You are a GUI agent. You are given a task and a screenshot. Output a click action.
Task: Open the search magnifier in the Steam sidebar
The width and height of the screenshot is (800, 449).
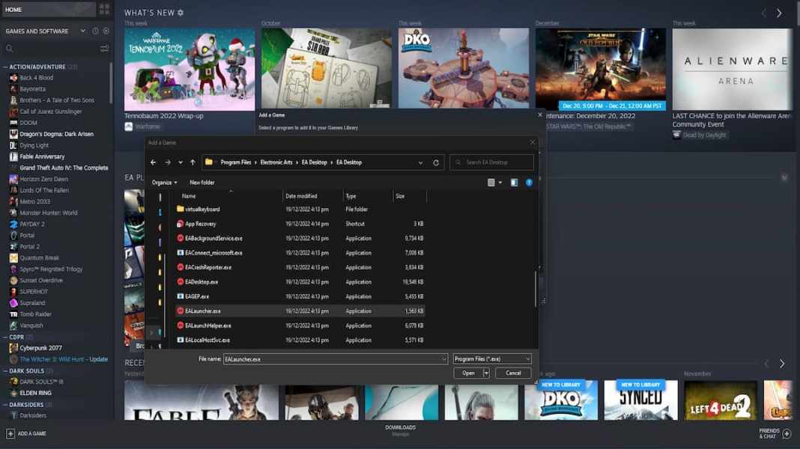[9, 48]
